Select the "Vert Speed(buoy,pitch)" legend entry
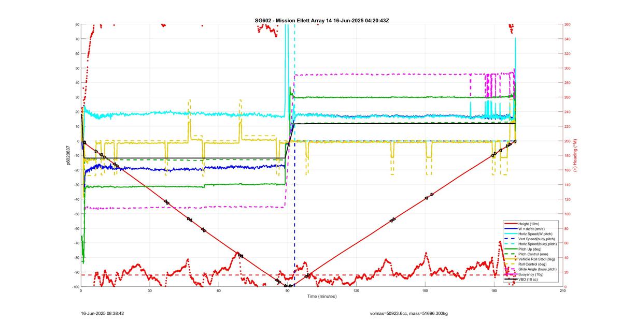 click(536, 239)
